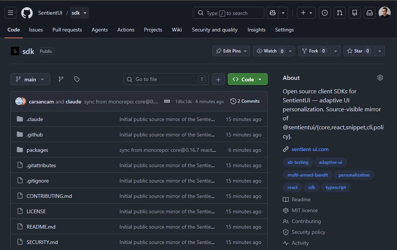Switch to the Security and quality tab
The image size is (397, 250).
pyautogui.click(x=215, y=30)
